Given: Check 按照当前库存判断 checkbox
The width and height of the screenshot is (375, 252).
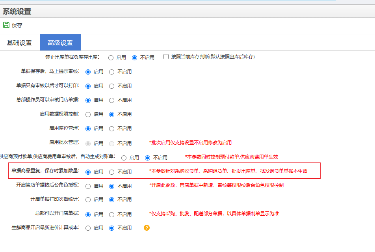Looking at the screenshot, I should [166, 57].
